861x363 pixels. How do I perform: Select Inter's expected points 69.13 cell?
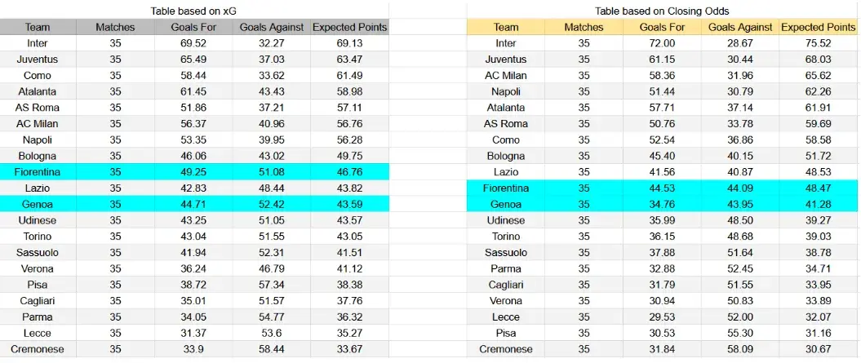point(350,43)
